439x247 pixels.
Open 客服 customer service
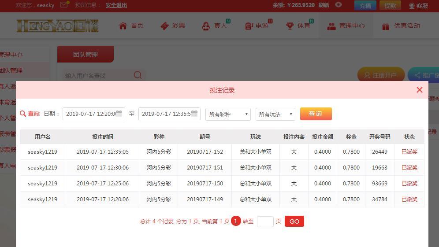[x=419, y=6]
